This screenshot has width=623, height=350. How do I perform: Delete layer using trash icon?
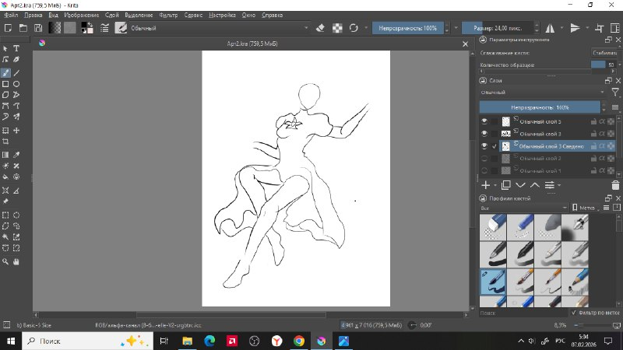click(x=618, y=185)
